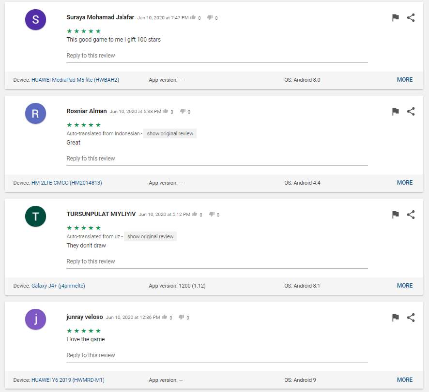Viewport: 429px width, 392px height.
Task: Flag junray veloso's review
Action: 395,318
